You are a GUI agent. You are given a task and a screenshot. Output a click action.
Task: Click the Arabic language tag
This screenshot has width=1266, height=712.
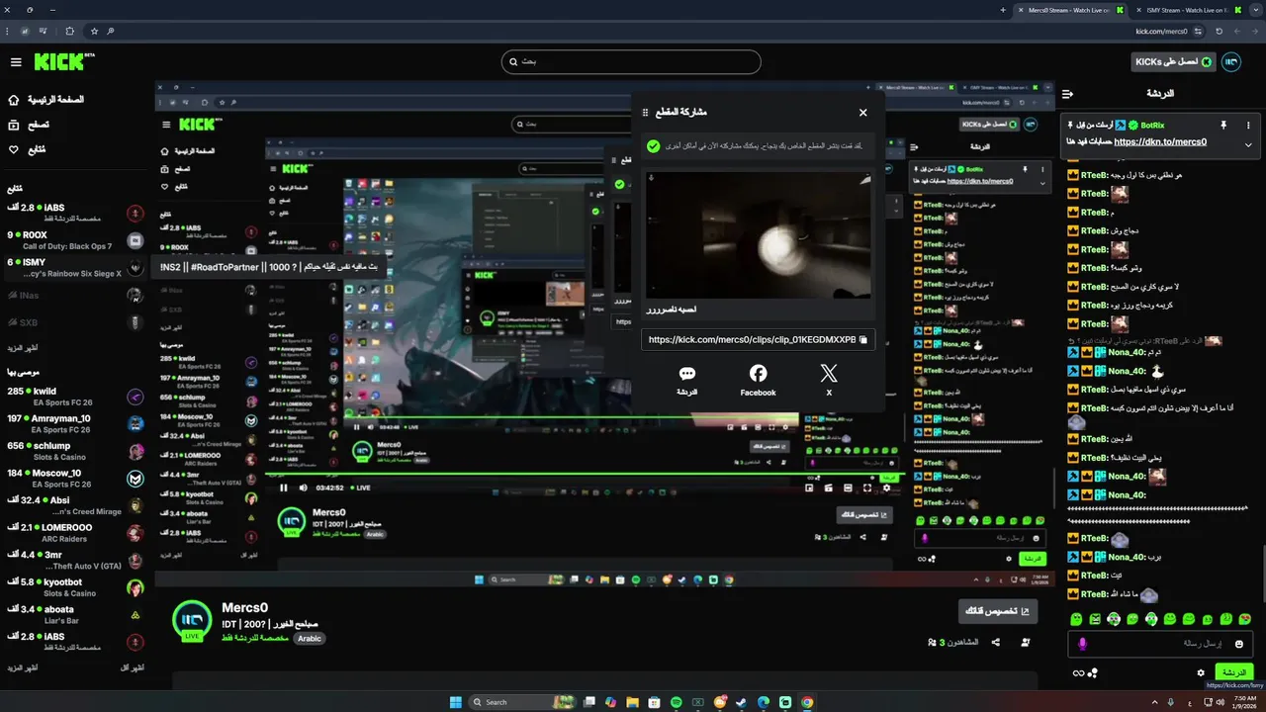point(310,639)
